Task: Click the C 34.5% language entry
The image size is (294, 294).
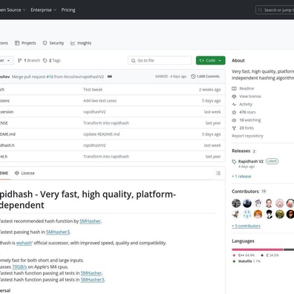Action: tap(269, 255)
